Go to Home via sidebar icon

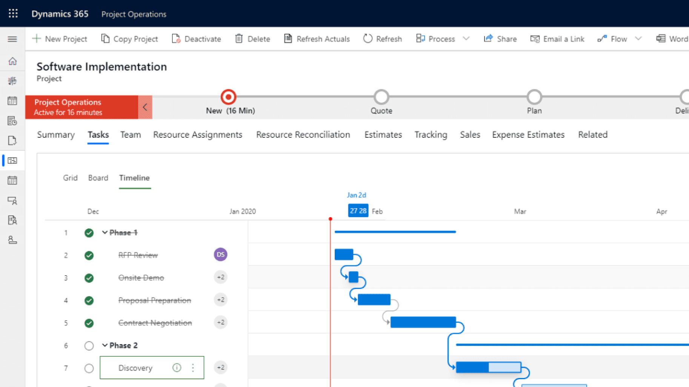[12, 61]
